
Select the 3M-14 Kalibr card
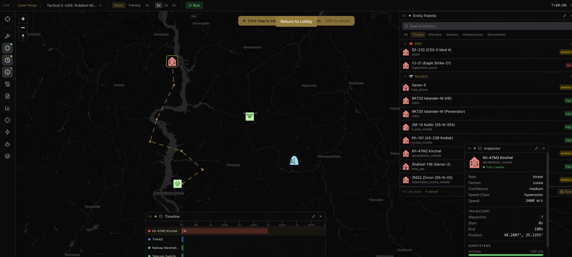[486, 127]
